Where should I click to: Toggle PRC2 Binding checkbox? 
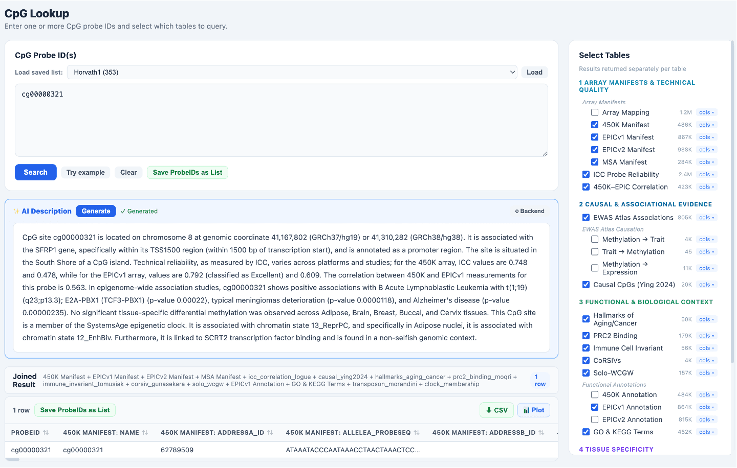(x=586, y=336)
